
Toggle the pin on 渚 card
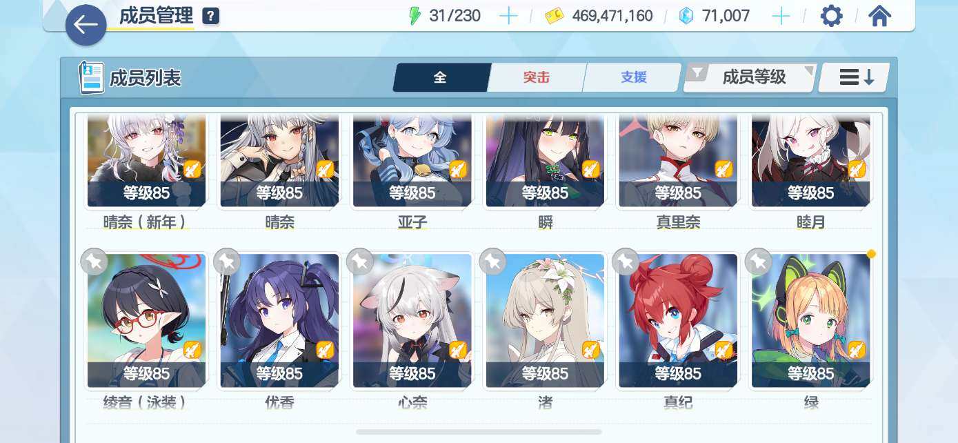coord(492,262)
